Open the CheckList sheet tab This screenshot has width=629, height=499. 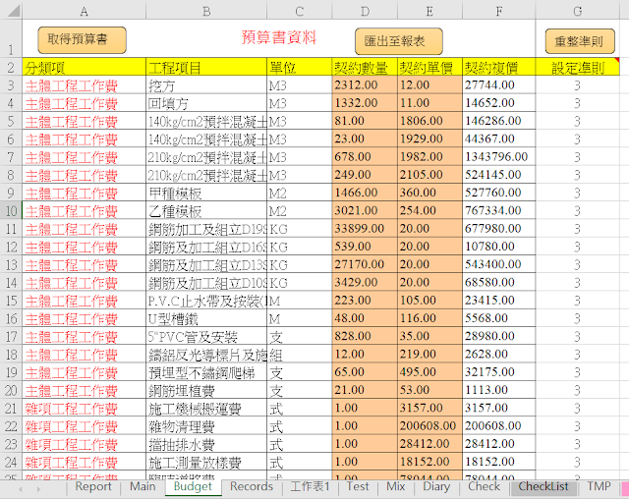543,486
